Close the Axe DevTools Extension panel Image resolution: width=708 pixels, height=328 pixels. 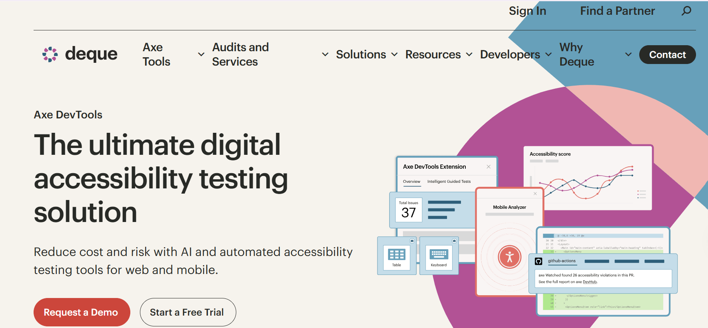[489, 167]
